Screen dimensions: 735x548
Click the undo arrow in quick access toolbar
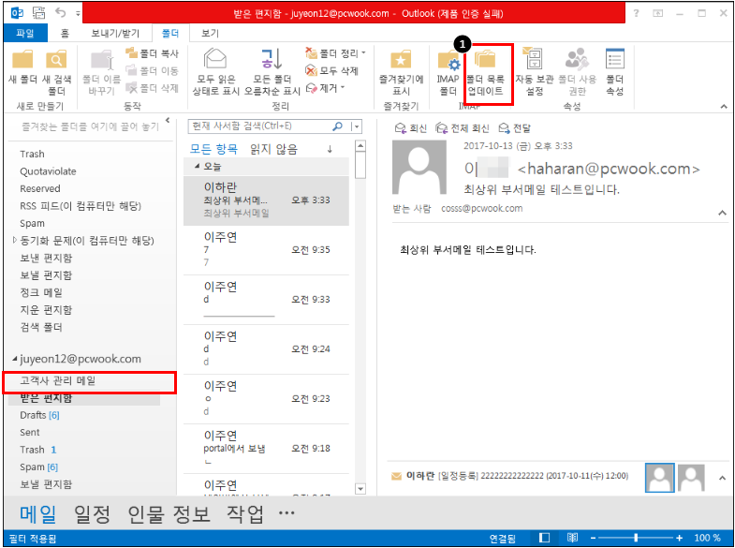point(61,13)
